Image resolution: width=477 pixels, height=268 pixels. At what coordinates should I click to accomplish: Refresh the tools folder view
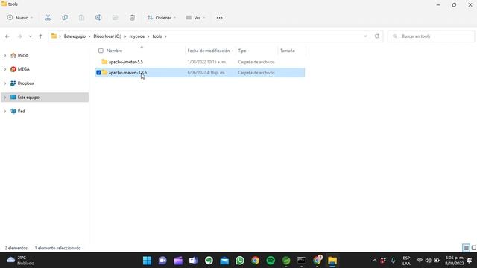pyautogui.click(x=377, y=36)
